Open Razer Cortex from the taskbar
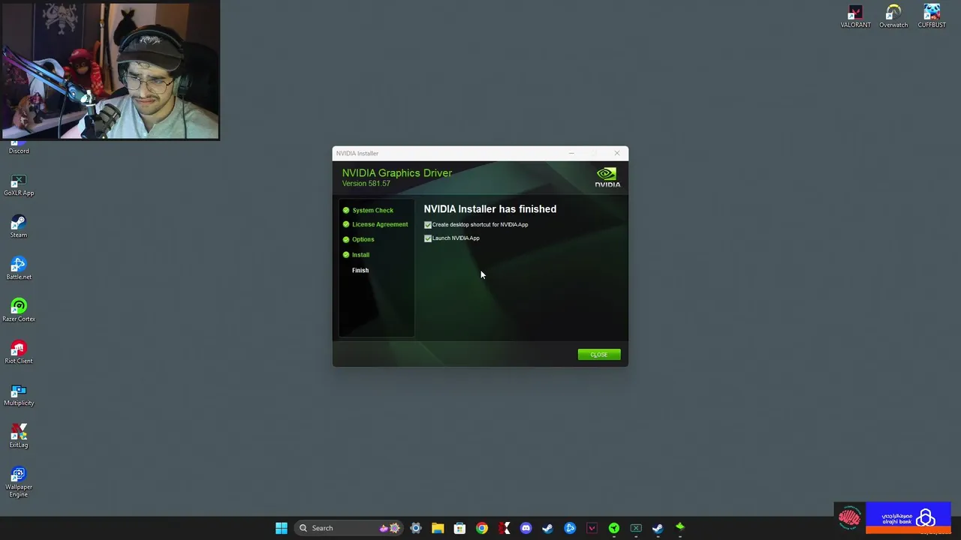 613,528
